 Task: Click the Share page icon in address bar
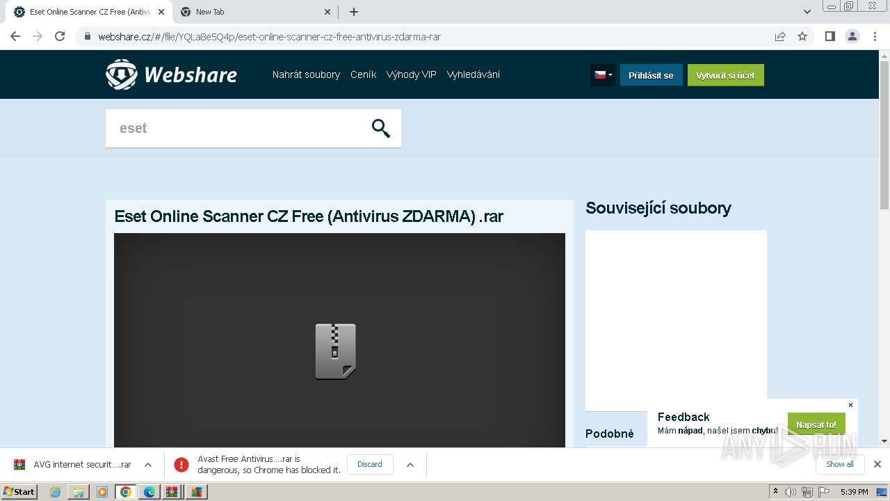pos(780,37)
